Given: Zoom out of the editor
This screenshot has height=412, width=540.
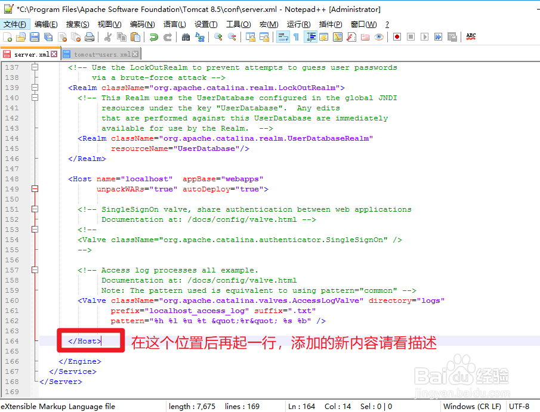Looking at the screenshot, I should click(x=232, y=37).
